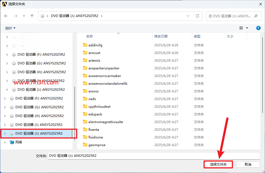The image size is (265, 173).
Task: Click the ANSYS logo in the title bar
Action: tap(5, 4)
